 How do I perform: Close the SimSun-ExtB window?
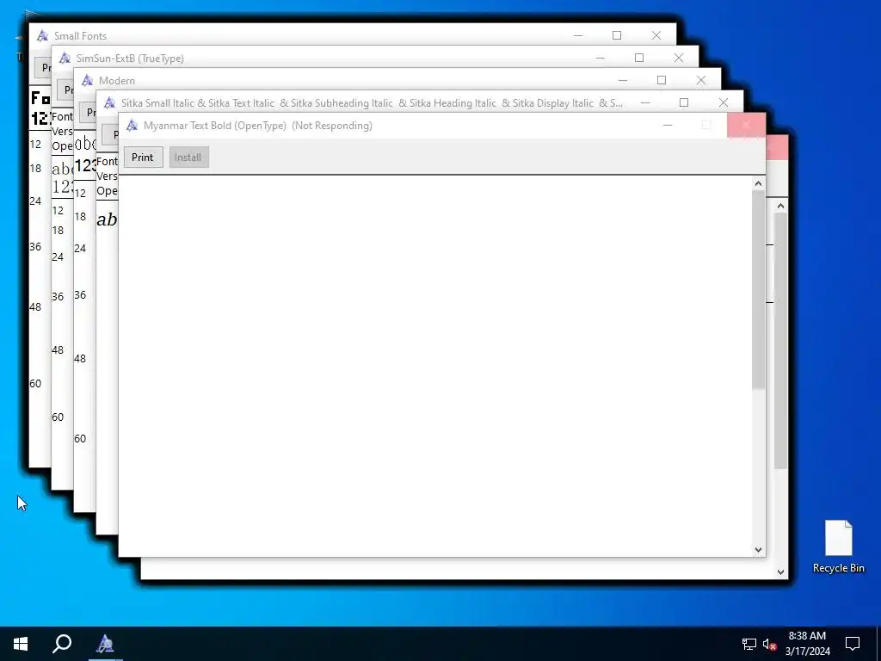679,58
